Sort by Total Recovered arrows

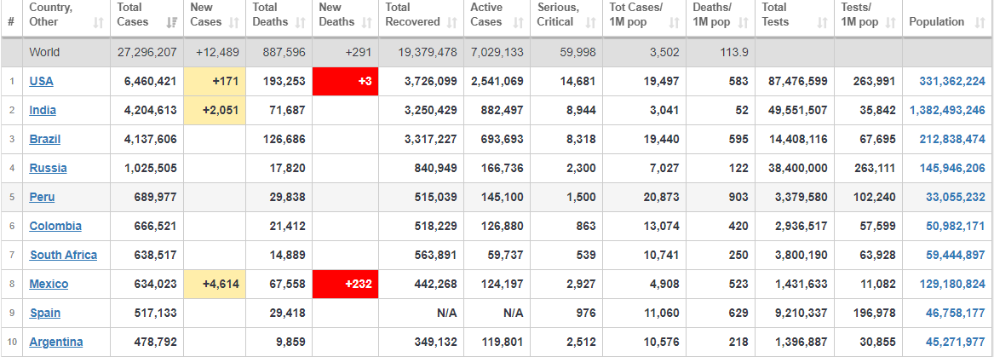tap(451, 22)
